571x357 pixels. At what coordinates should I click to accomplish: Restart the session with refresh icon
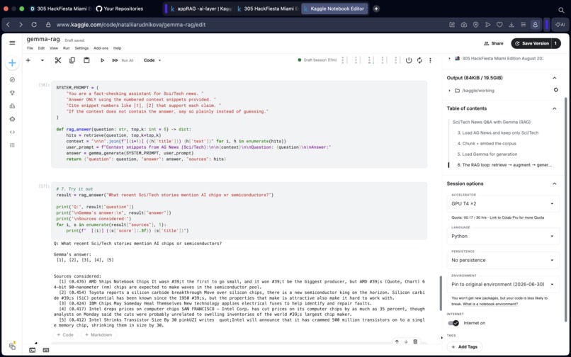(x=419, y=60)
